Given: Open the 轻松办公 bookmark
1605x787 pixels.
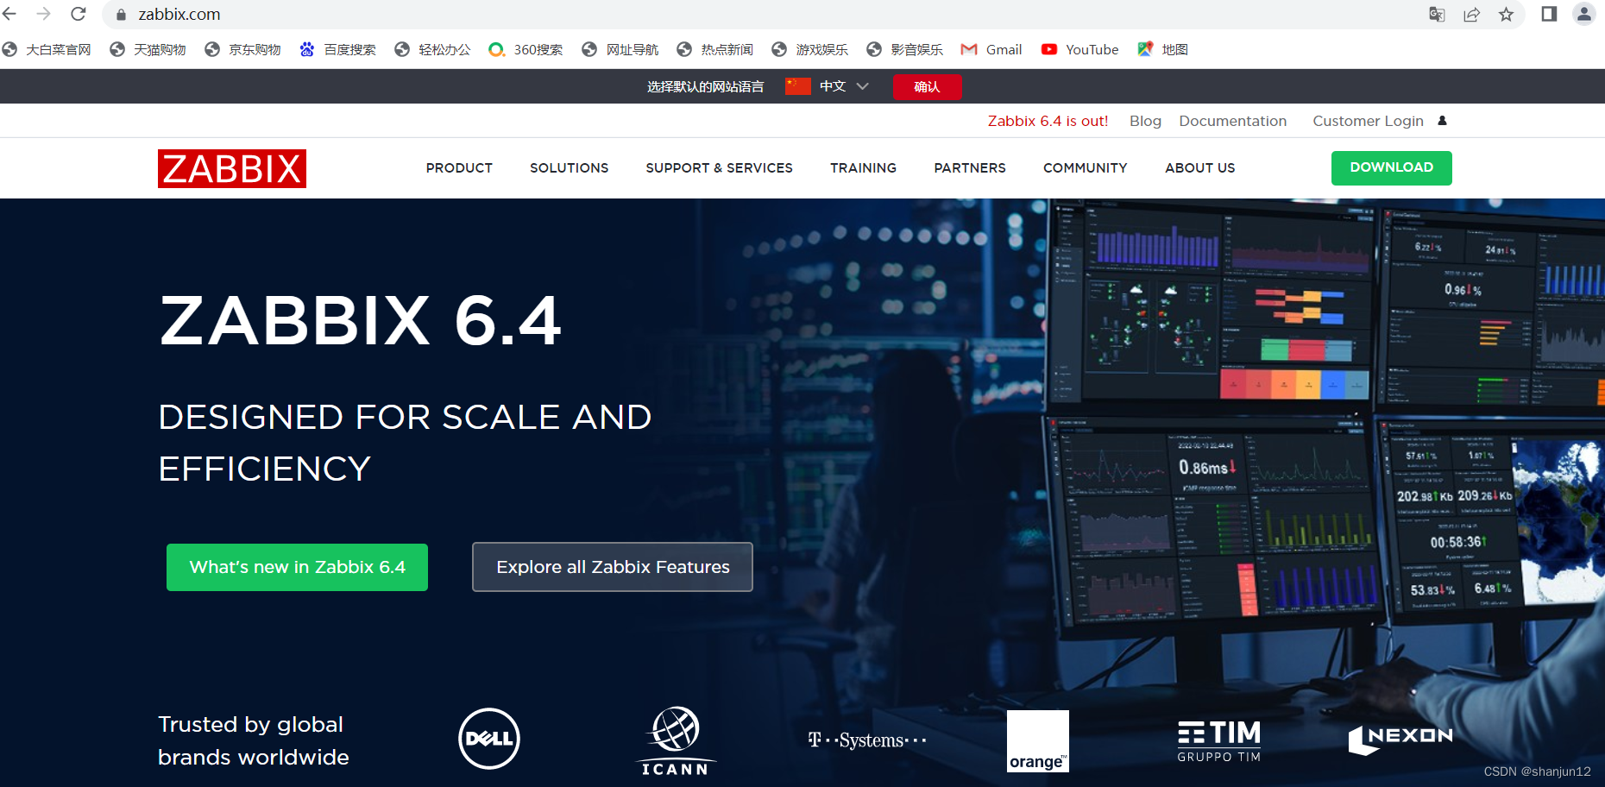Looking at the screenshot, I should coord(433,50).
